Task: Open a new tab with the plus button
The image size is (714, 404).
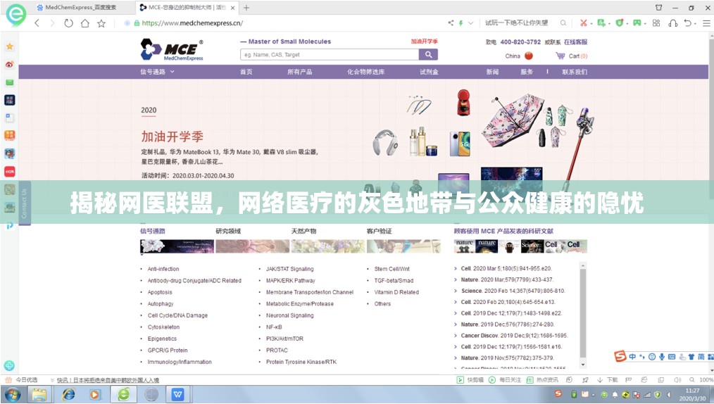Action: click(246, 7)
